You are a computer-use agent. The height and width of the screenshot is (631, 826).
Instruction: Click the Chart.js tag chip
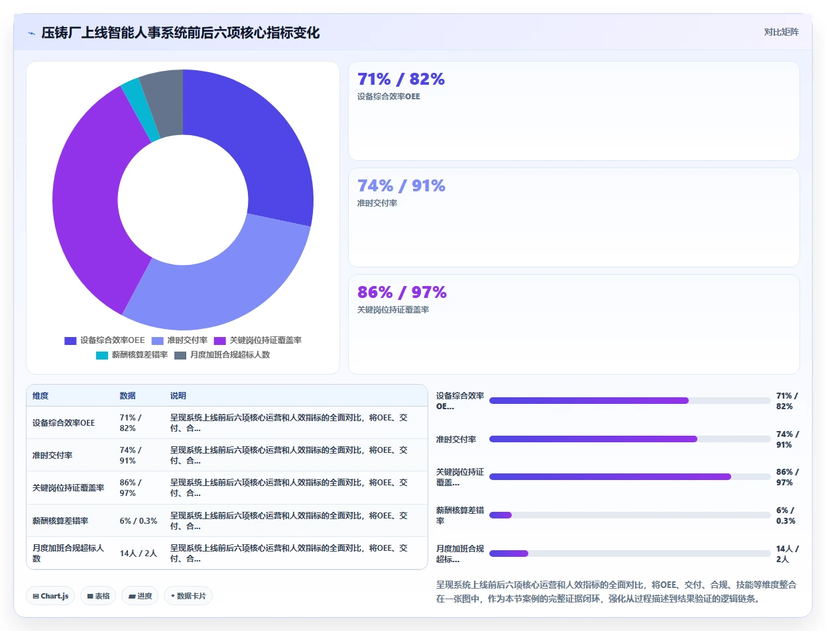tap(50, 596)
